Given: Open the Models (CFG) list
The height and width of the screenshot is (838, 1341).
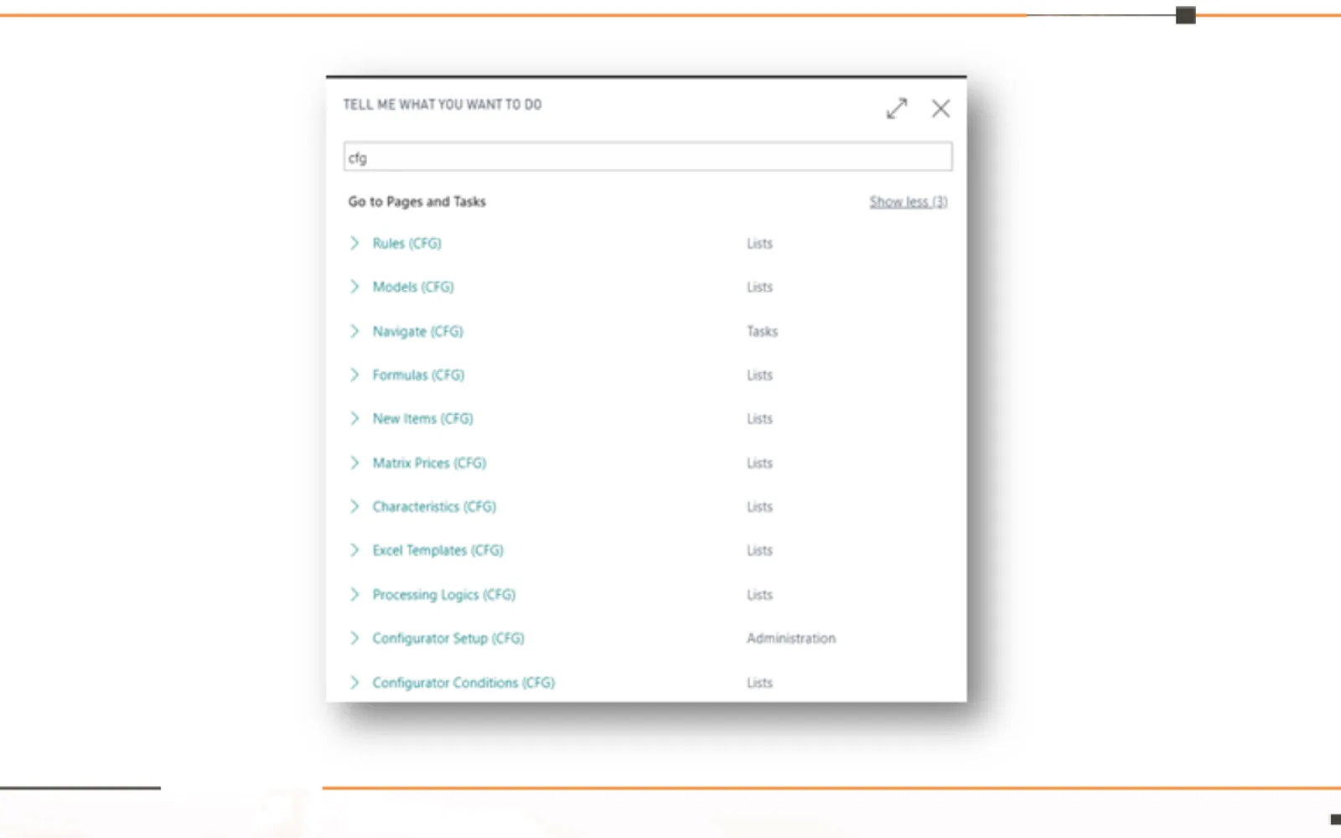Looking at the screenshot, I should (x=413, y=287).
